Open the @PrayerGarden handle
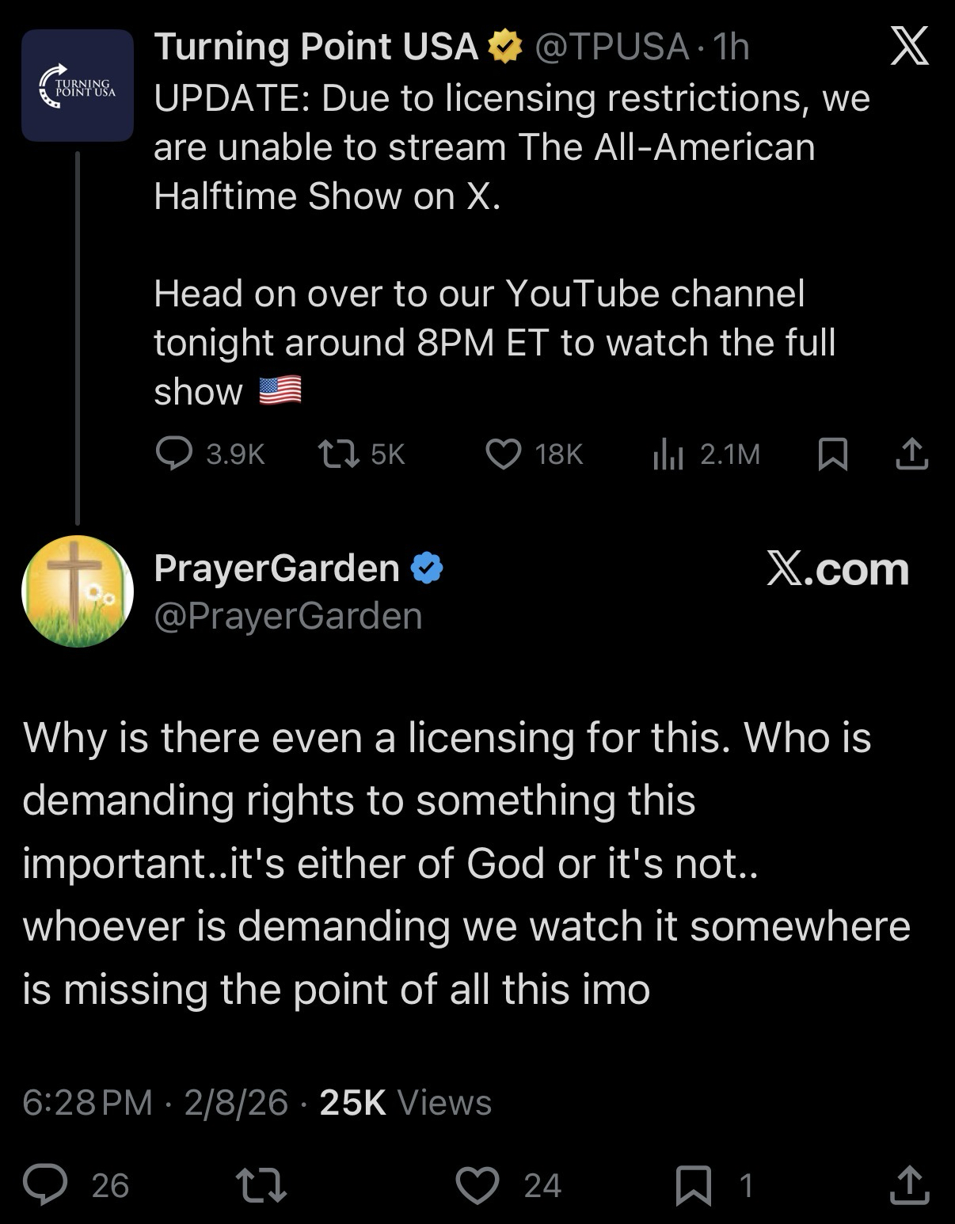 (x=288, y=616)
